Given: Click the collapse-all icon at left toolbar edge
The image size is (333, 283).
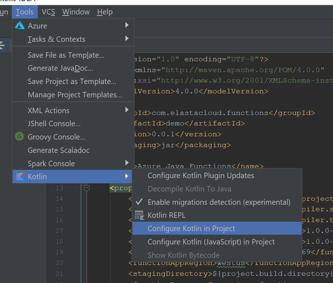Looking at the screenshot, I should point(2,45).
